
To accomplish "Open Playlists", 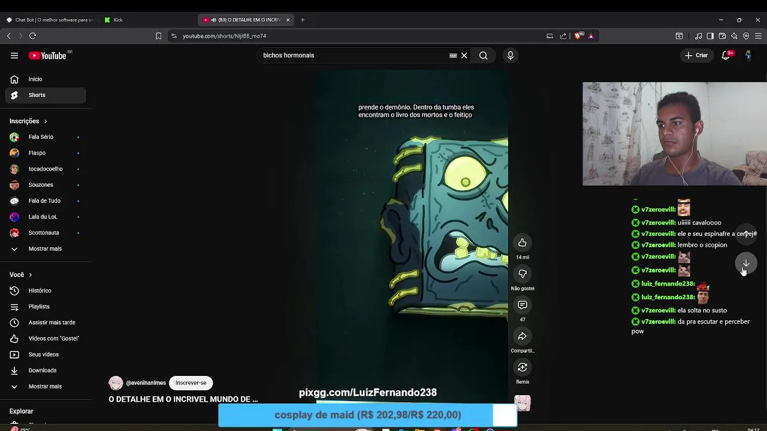I will coord(46,306).
